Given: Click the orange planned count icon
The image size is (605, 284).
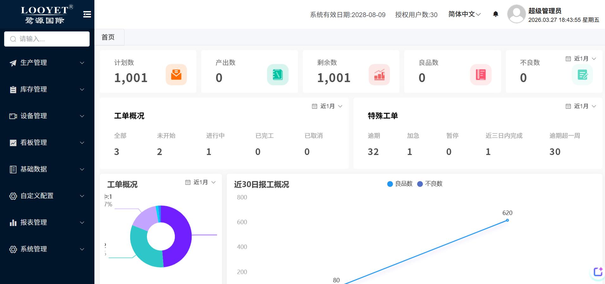Looking at the screenshot, I should pyautogui.click(x=176, y=75).
